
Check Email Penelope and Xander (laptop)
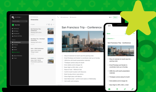[x=62, y=58]
